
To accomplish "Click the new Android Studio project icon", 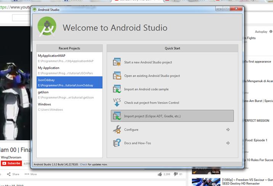I will (117, 62).
